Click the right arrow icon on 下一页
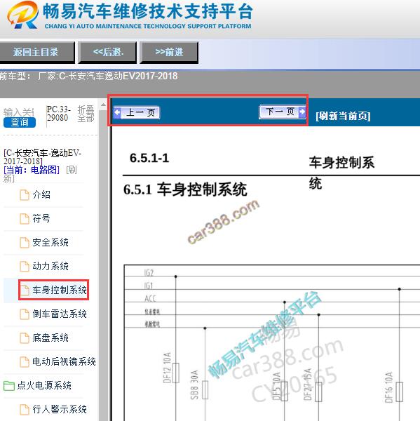This screenshot has width=420, height=421. 302,112
